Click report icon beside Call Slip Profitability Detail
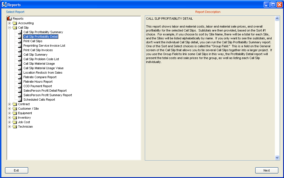Image resolution: width=284 pixels, height=178 pixels. click(20, 37)
